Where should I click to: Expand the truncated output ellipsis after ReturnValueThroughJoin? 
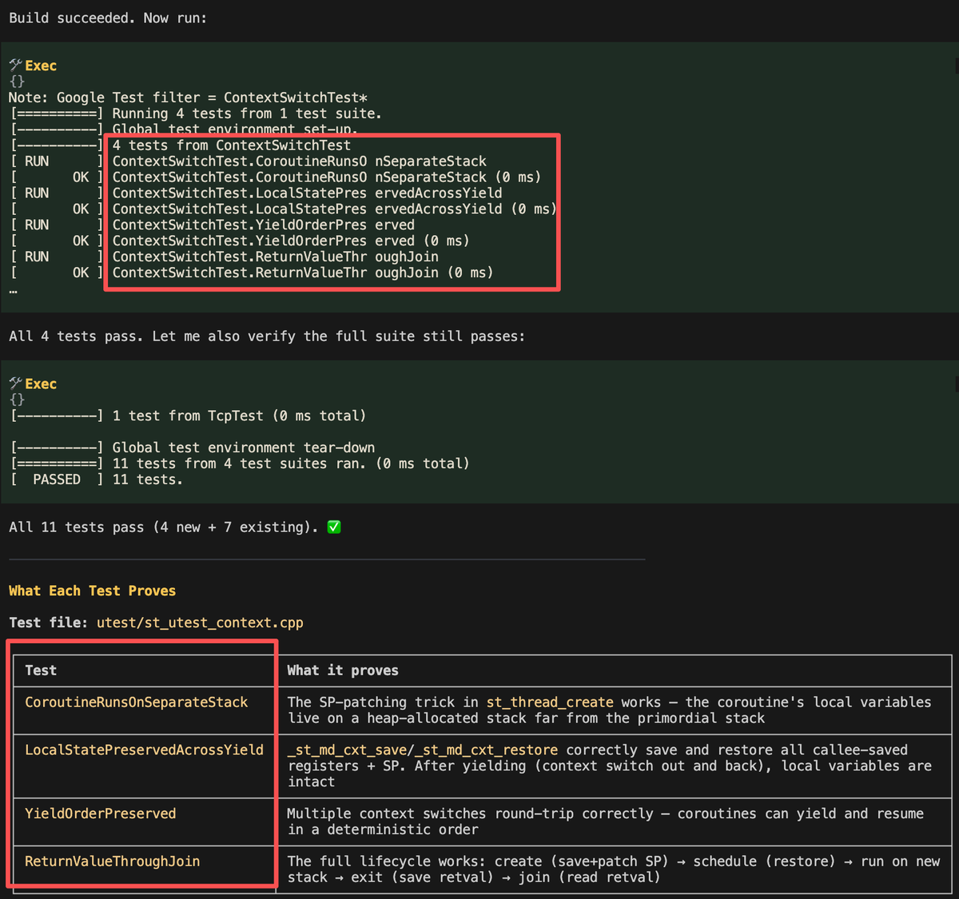click(13, 290)
